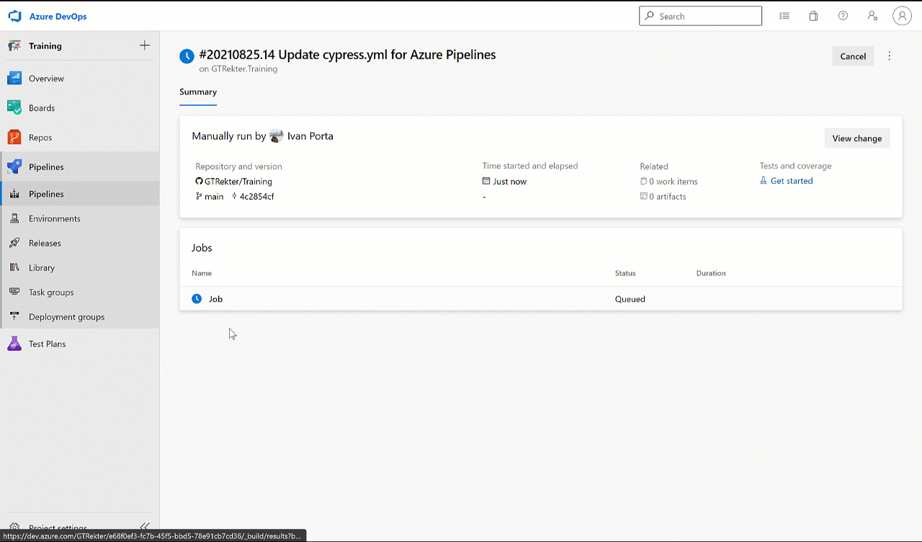The width and height of the screenshot is (922, 542).
Task: Open the queued Job row
Action: pos(540,298)
